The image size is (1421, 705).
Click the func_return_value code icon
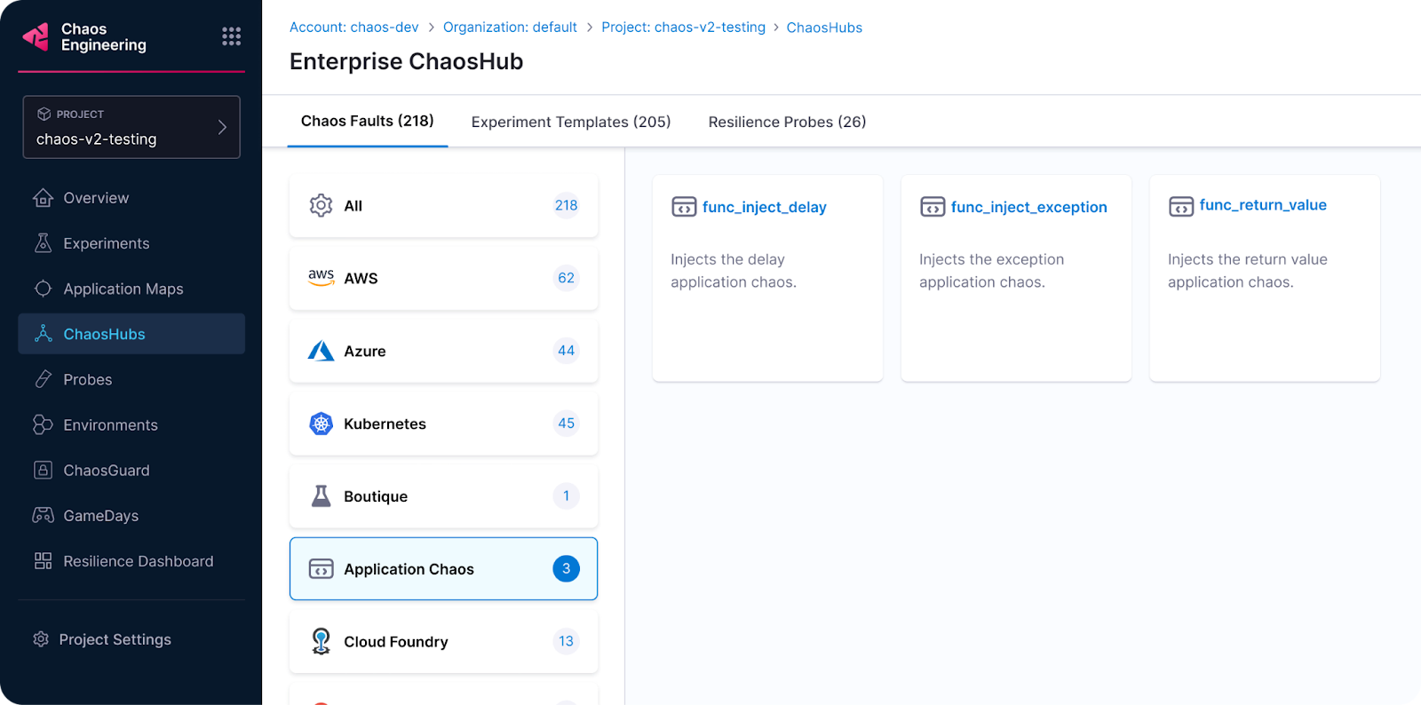coord(1181,207)
